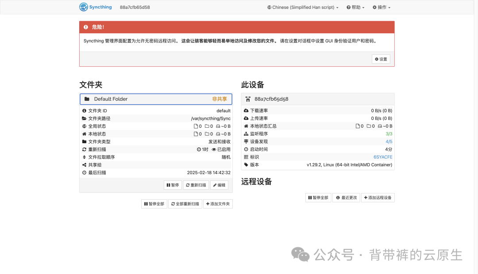Click the download rate cloud icon
The height and width of the screenshot is (274, 478).
246,110
